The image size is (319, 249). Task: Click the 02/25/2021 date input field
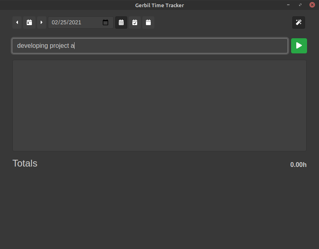(x=81, y=22)
